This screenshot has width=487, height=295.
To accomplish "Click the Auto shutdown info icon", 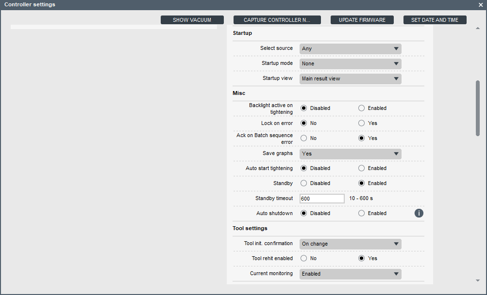I will 419,213.
